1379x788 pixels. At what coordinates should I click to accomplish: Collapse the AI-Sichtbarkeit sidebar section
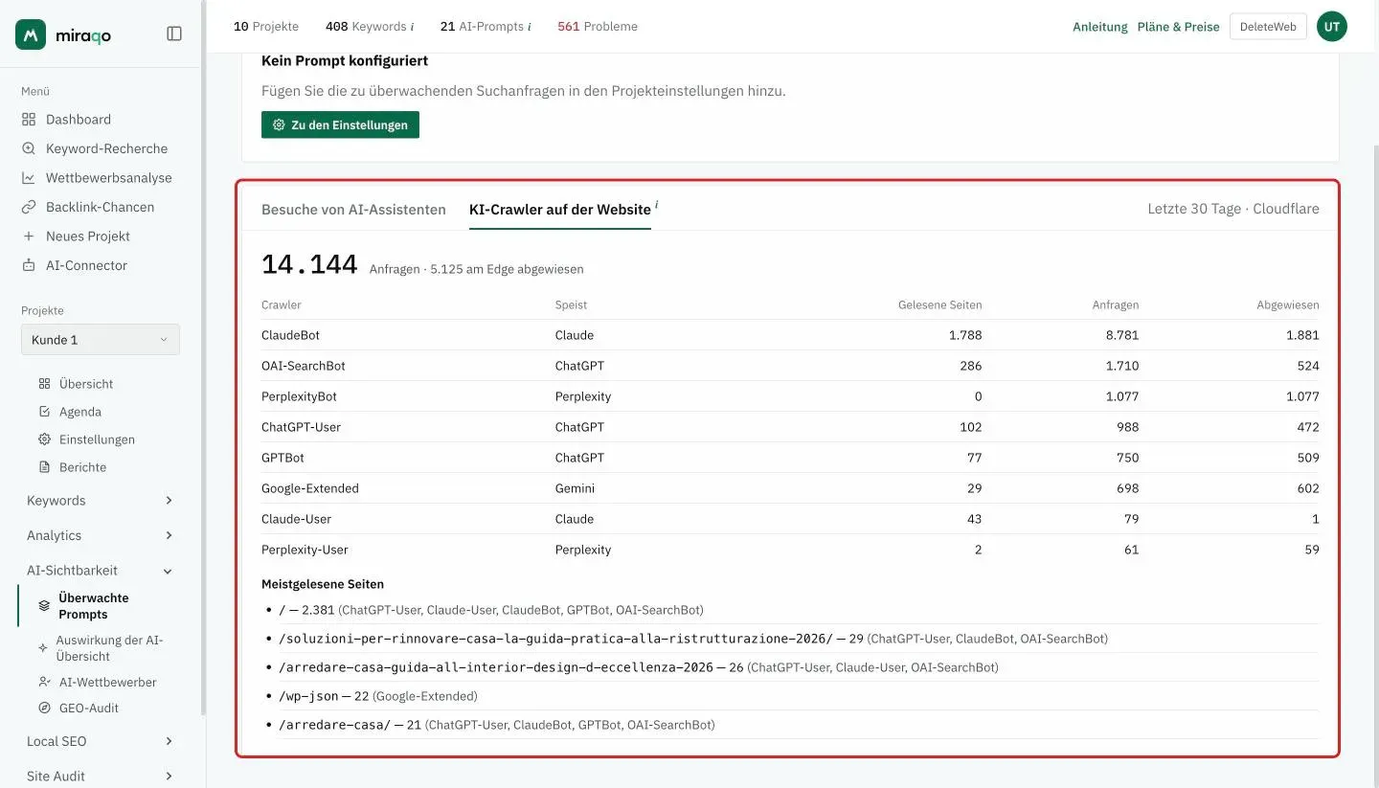point(101,571)
